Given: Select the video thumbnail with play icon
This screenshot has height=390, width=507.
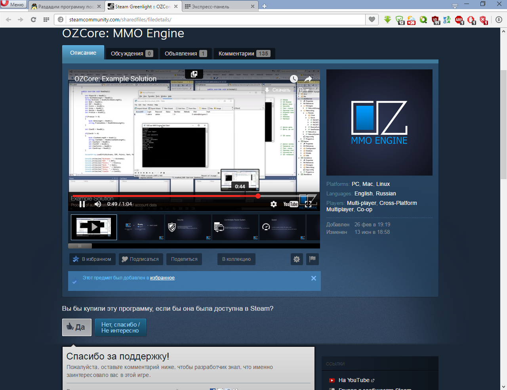Looking at the screenshot, I should (94, 227).
